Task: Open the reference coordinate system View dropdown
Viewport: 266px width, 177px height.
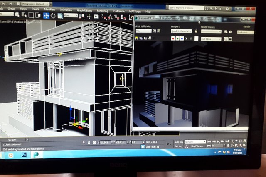Action: coord(71,16)
